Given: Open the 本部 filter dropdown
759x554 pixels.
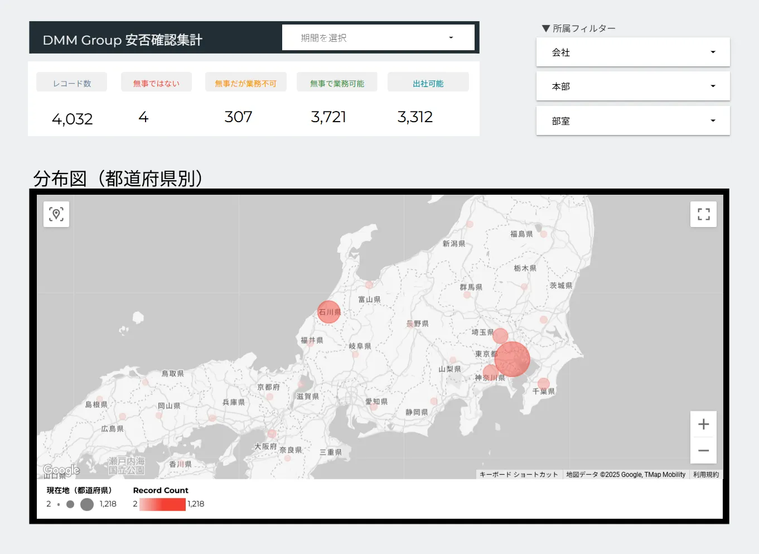Looking at the screenshot, I should tap(633, 86).
